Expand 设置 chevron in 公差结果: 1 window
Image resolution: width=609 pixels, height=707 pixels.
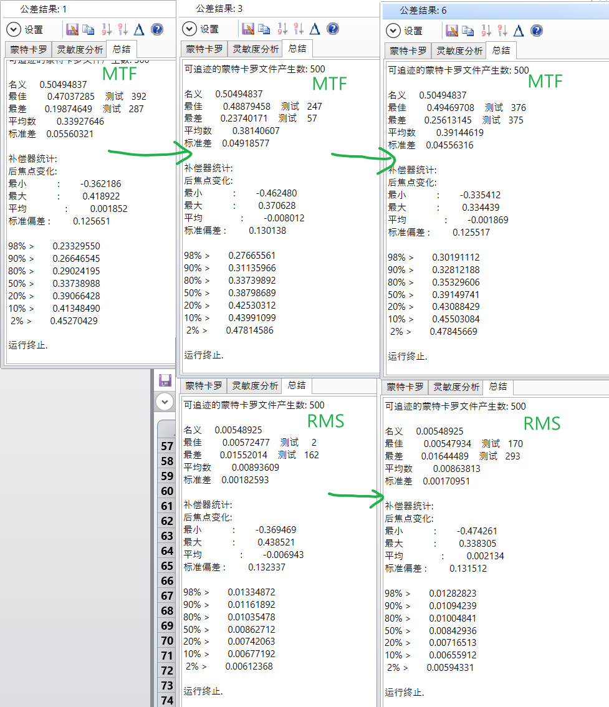(x=14, y=29)
